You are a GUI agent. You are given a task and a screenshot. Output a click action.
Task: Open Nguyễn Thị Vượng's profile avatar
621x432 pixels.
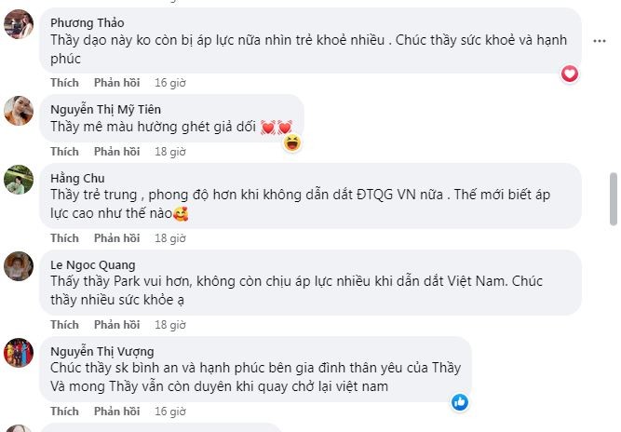tap(20, 353)
